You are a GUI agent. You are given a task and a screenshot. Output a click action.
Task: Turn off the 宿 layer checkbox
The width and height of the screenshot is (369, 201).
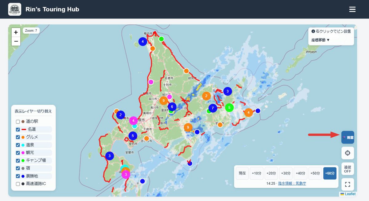coord(18,168)
